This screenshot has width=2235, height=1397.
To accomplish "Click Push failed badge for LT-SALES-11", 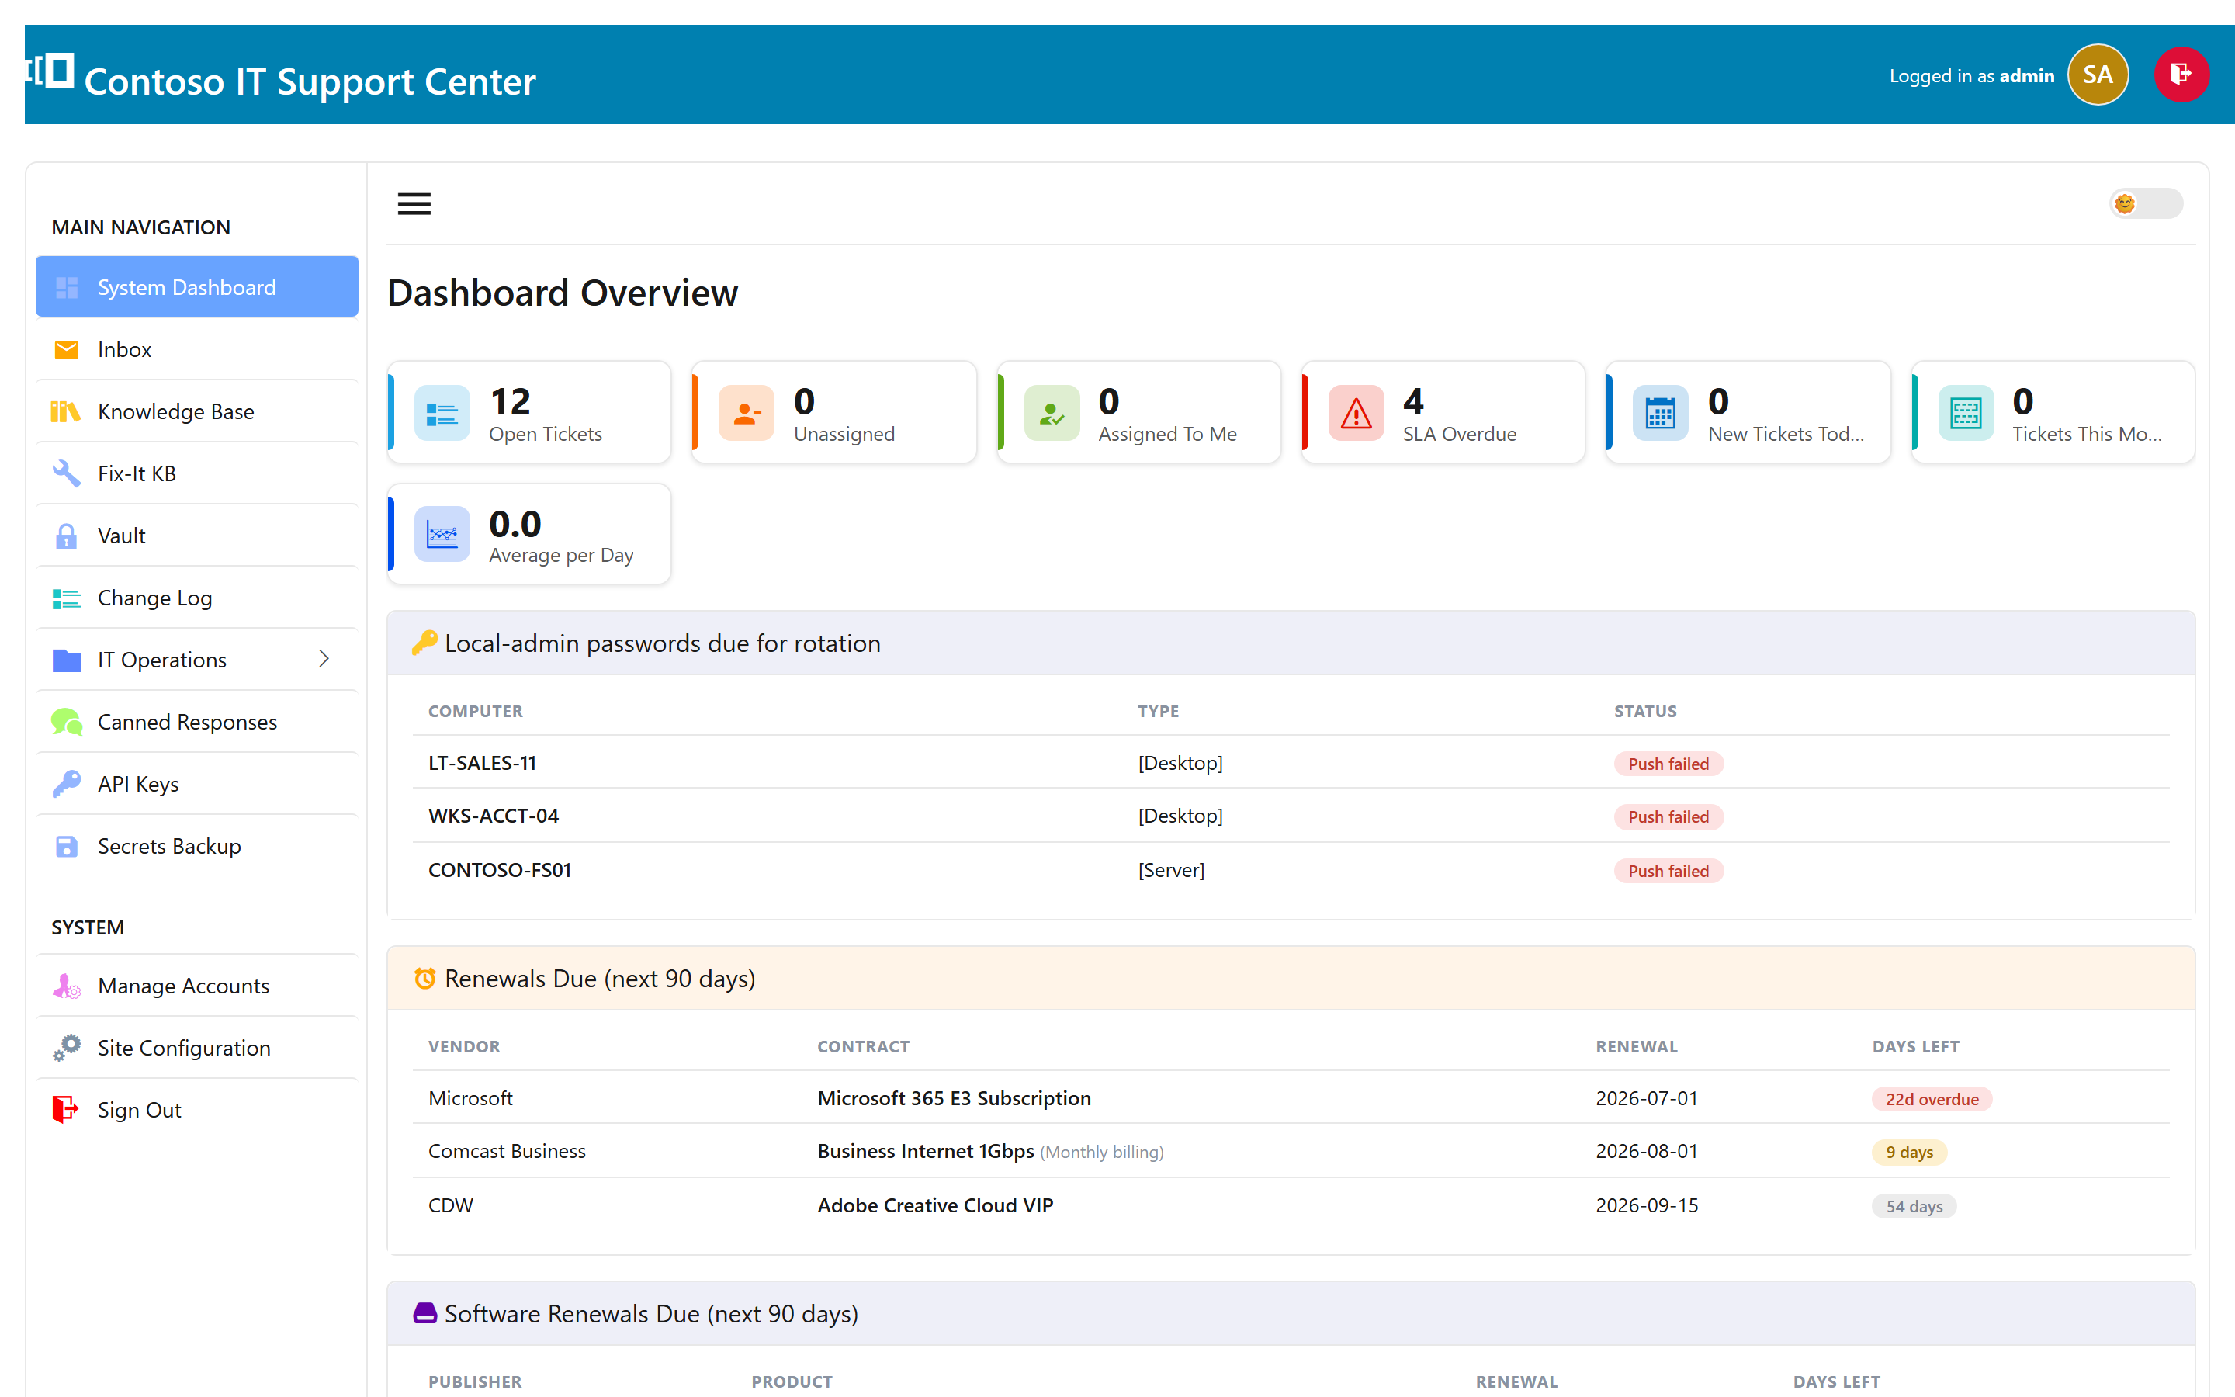I will 1668,764.
